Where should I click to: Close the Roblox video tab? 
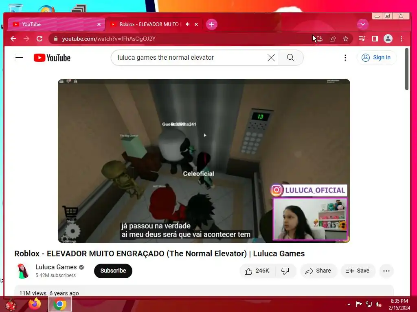(196, 24)
